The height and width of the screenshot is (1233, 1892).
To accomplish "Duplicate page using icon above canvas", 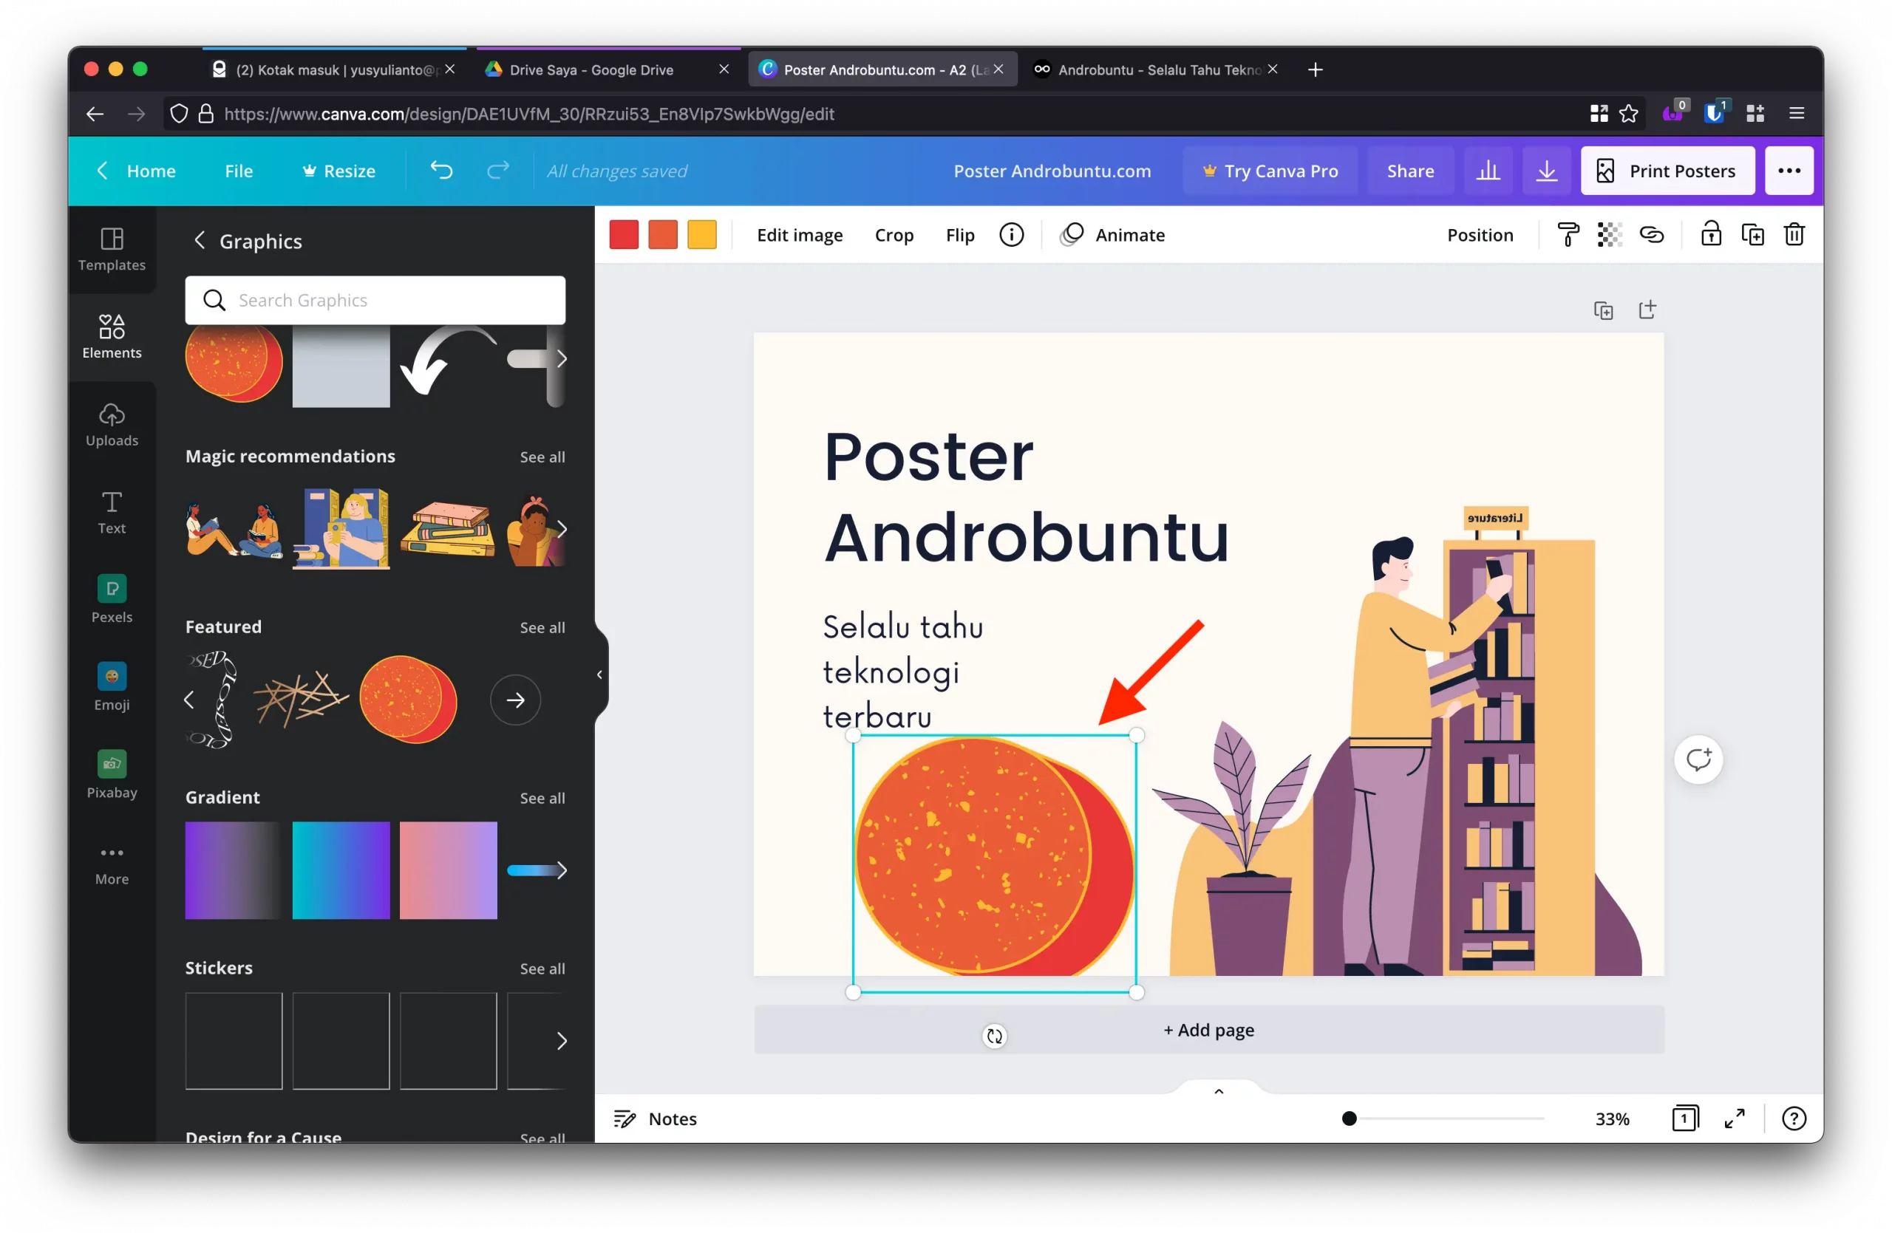I will click(x=1602, y=310).
